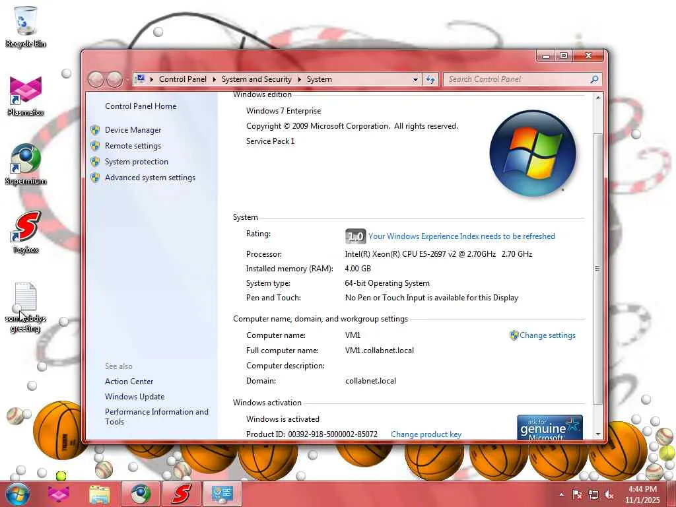Click the Service Pack 1 text
The image size is (676, 507).
tap(270, 141)
